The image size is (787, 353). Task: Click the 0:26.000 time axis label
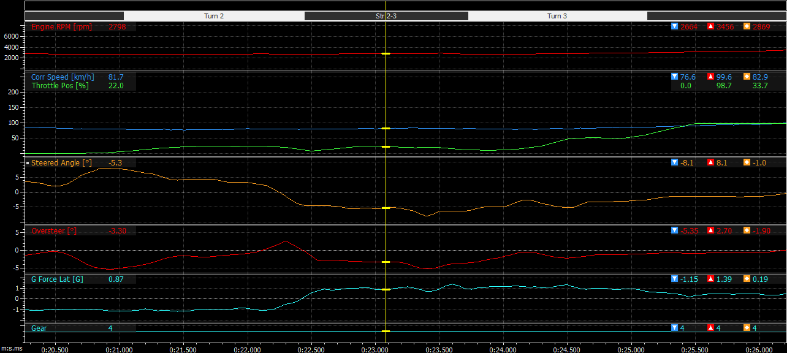coord(758,349)
